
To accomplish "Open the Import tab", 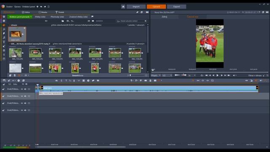I will [136, 7].
